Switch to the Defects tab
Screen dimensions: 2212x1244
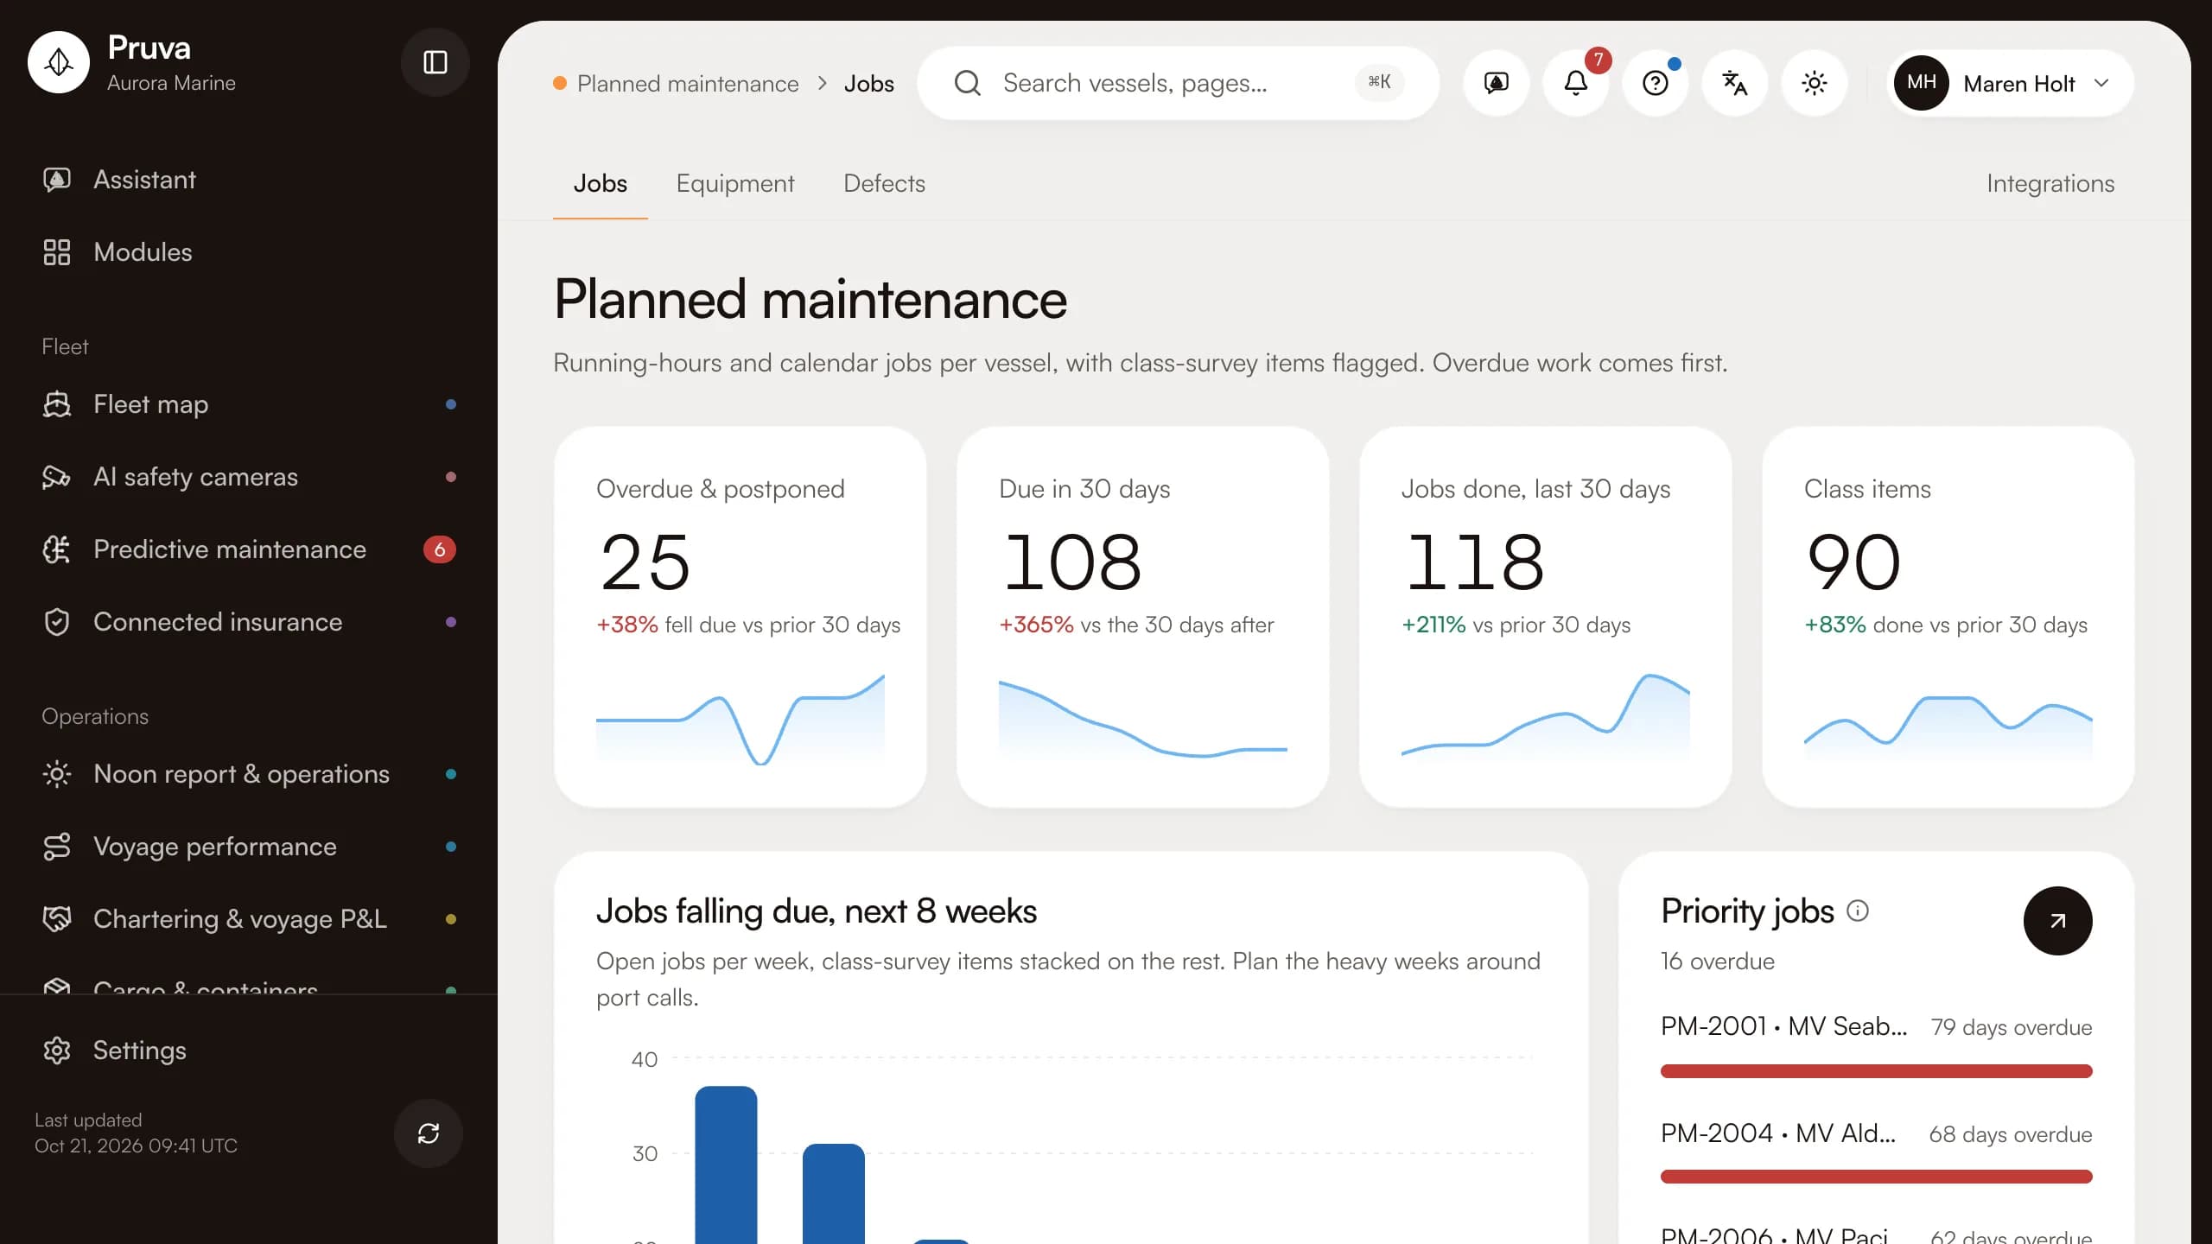click(884, 183)
